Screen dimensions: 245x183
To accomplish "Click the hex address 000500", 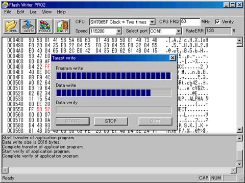I will tap(15, 83).
